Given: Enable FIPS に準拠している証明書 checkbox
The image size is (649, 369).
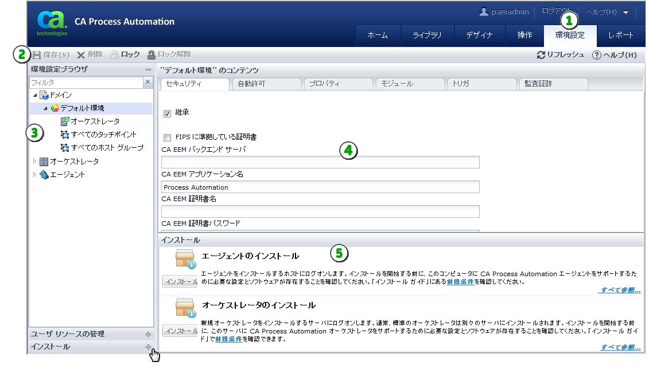Looking at the screenshot, I should click(x=167, y=138).
